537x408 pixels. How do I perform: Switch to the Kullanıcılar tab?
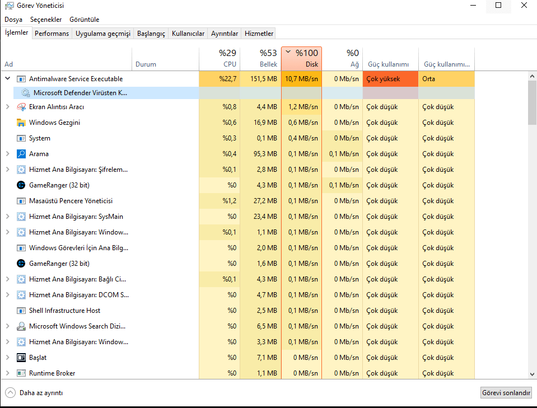188,34
